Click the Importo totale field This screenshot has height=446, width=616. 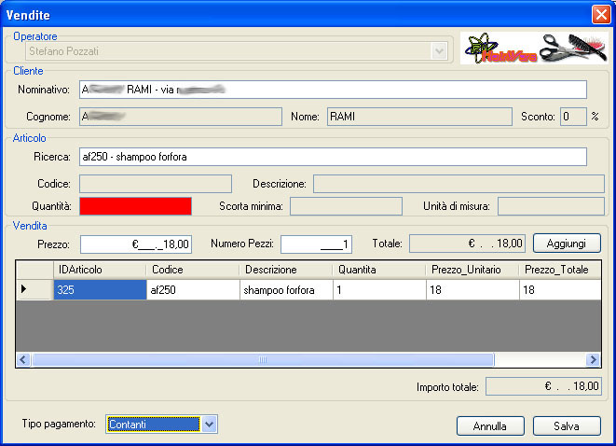pos(543,386)
